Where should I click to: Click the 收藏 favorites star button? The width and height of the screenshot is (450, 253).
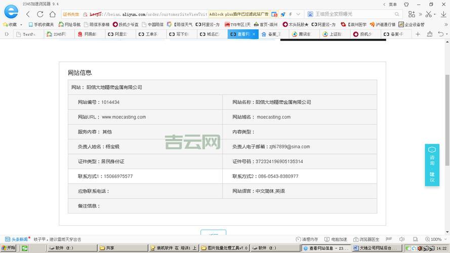coord(10,24)
